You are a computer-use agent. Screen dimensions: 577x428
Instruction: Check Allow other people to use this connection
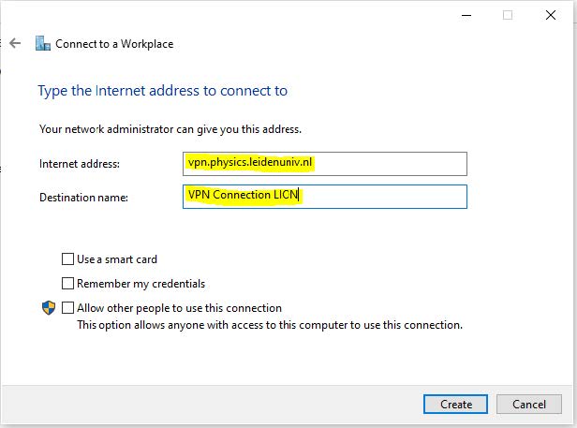point(67,308)
